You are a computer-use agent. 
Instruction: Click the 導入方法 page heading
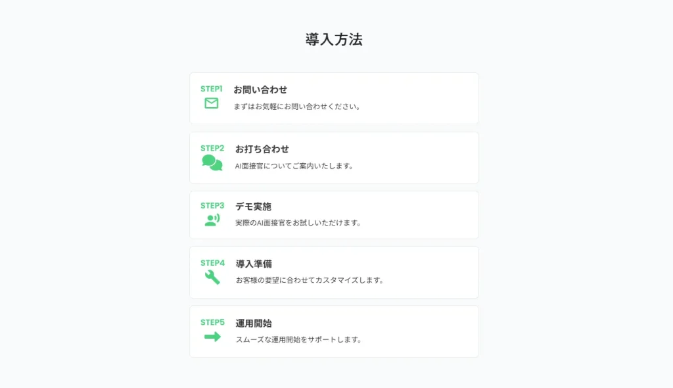pos(334,39)
